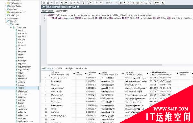The width and height of the screenshot is (193, 123).
Task: Click the Download results icon
Action: pos(163,3)
